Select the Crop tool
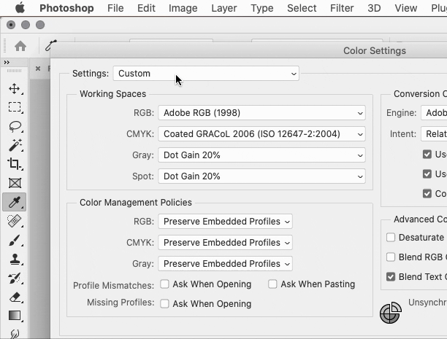This screenshot has width=447, height=339. [x=15, y=164]
